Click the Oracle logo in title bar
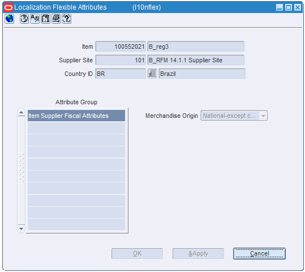The width and height of the screenshot is (305, 272). [8, 7]
